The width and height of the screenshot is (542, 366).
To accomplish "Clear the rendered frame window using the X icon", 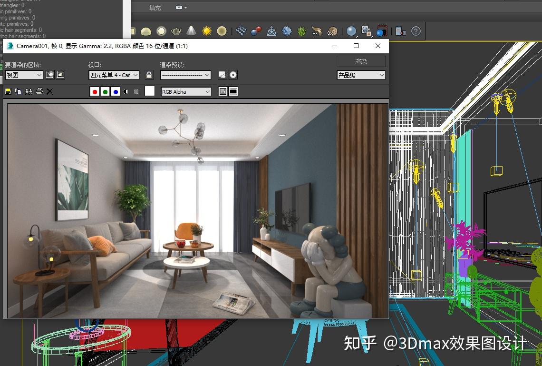I will click(x=50, y=91).
